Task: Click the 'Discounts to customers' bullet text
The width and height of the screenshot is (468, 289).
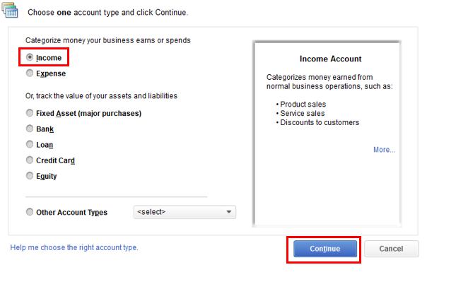Action: [x=320, y=122]
